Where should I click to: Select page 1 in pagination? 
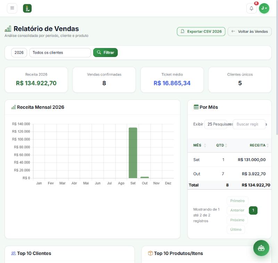click(x=253, y=210)
